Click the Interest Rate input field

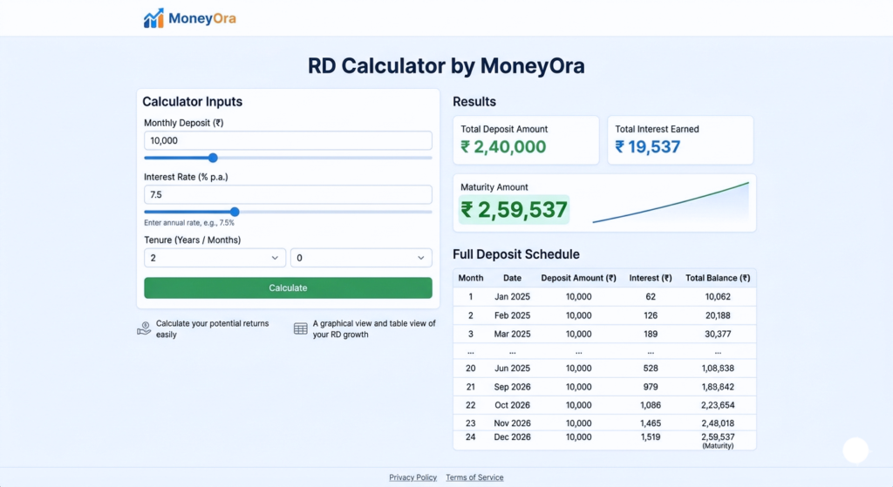[288, 194]
